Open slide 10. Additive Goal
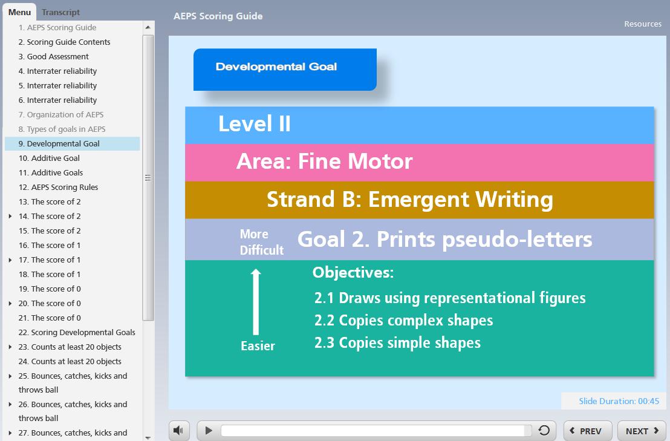 tap(49, 158)
